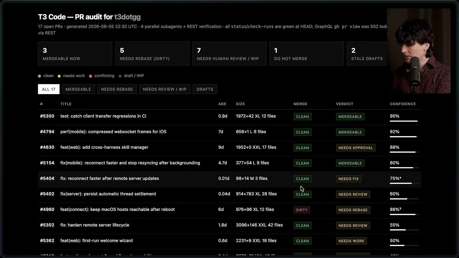The width and height of the screenshot is (459, 258).
Task: Click the webcam overlay thumbnail
Action: pyautogui.click(x=419, y=51)
